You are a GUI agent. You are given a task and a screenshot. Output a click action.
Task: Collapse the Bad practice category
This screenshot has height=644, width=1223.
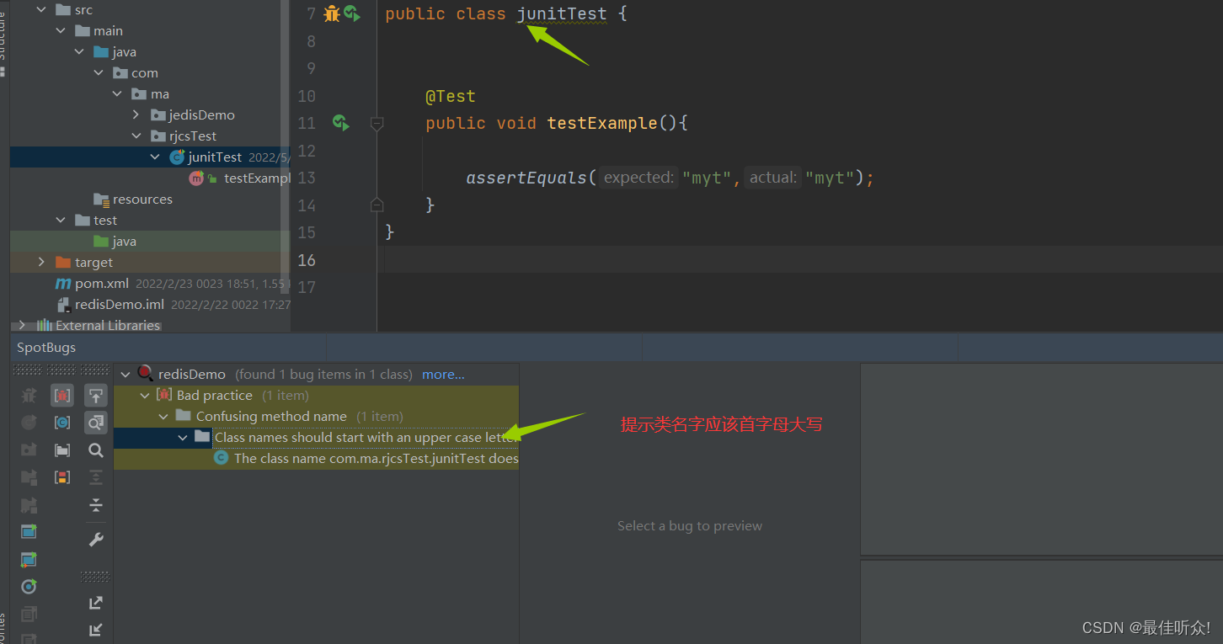pyautogui.click(x=145, y=395)
